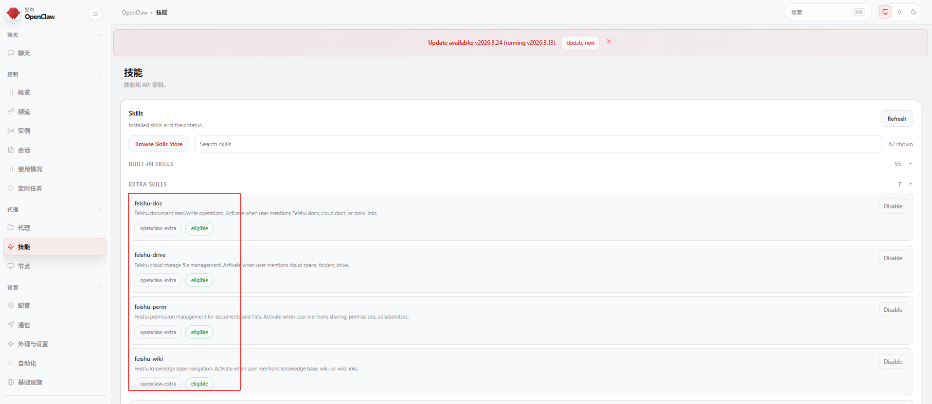Collapse sidebar using the hamburger menu icon
The height and width of the screenshot is (404, 932).
tap(95, 14)
